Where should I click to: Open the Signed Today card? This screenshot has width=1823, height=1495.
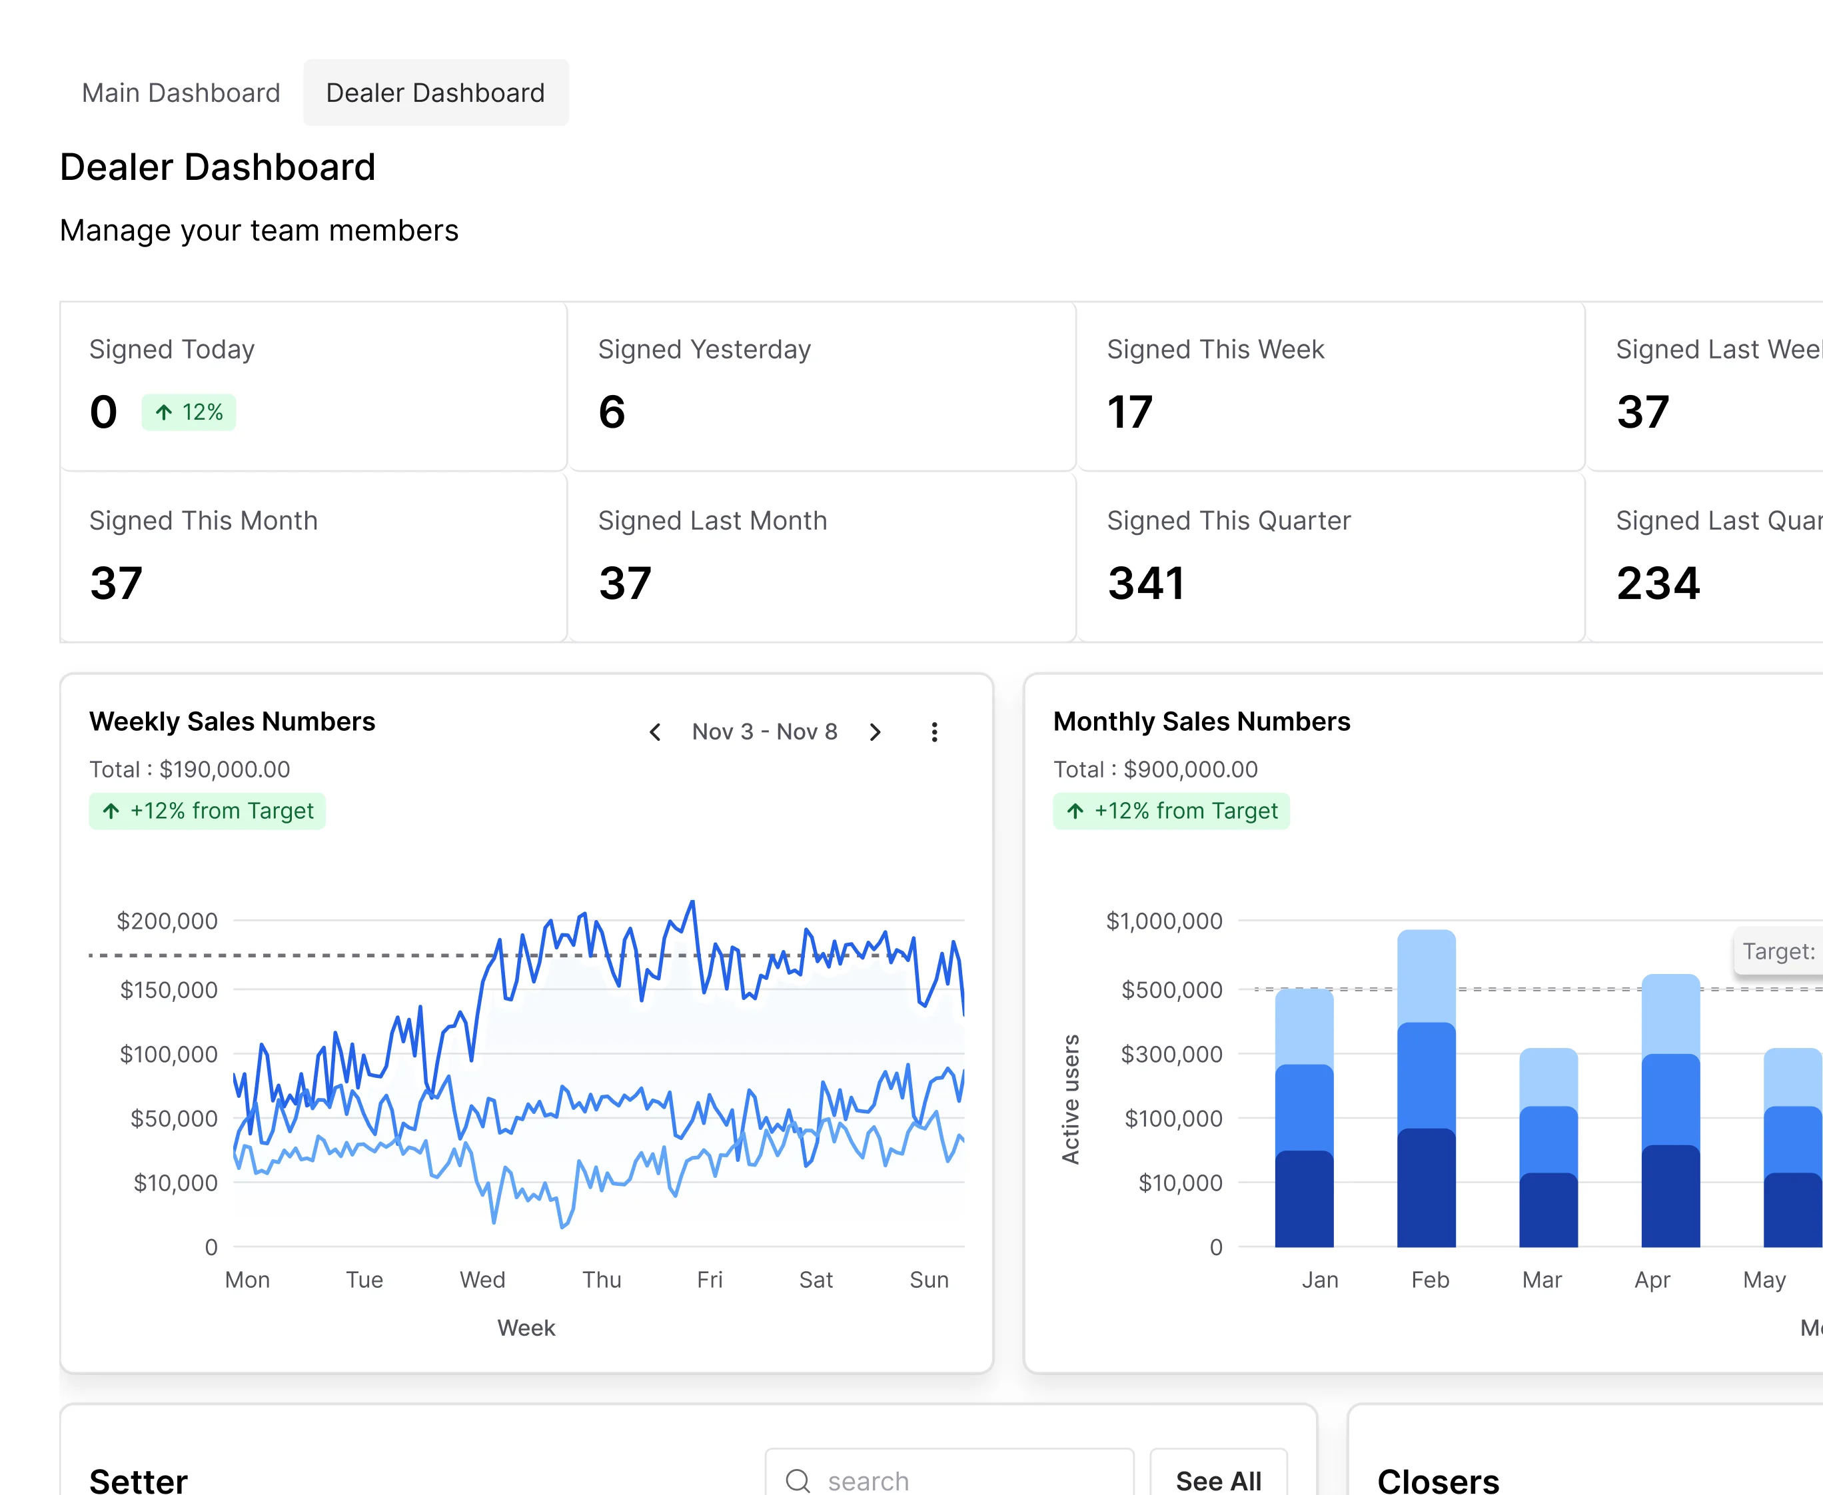[x=313, y=386]
